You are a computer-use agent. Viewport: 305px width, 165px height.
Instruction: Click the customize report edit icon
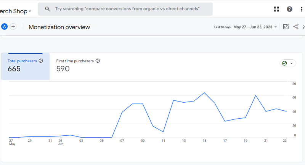286,27
